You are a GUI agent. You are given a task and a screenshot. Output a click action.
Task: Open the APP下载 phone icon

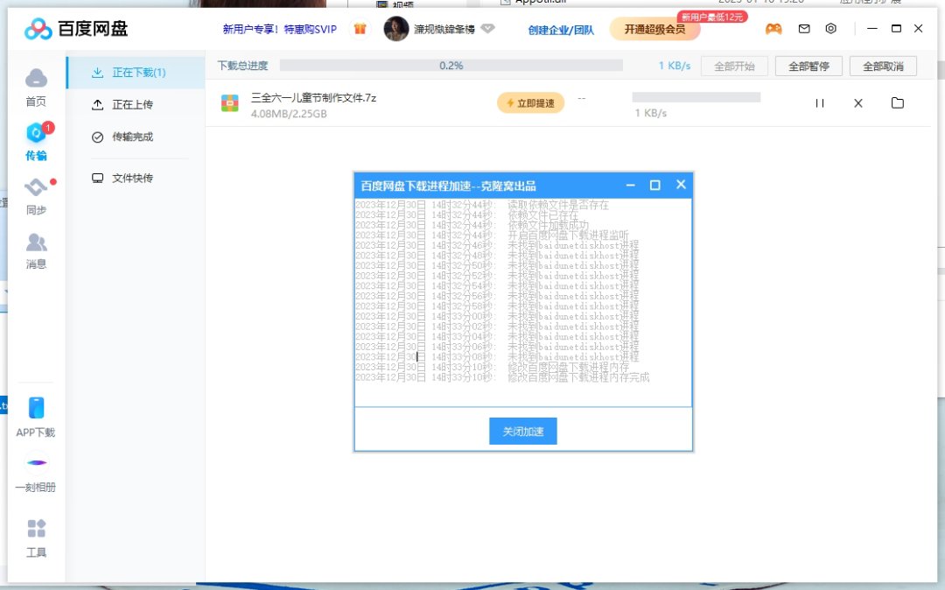pos(35,407)
